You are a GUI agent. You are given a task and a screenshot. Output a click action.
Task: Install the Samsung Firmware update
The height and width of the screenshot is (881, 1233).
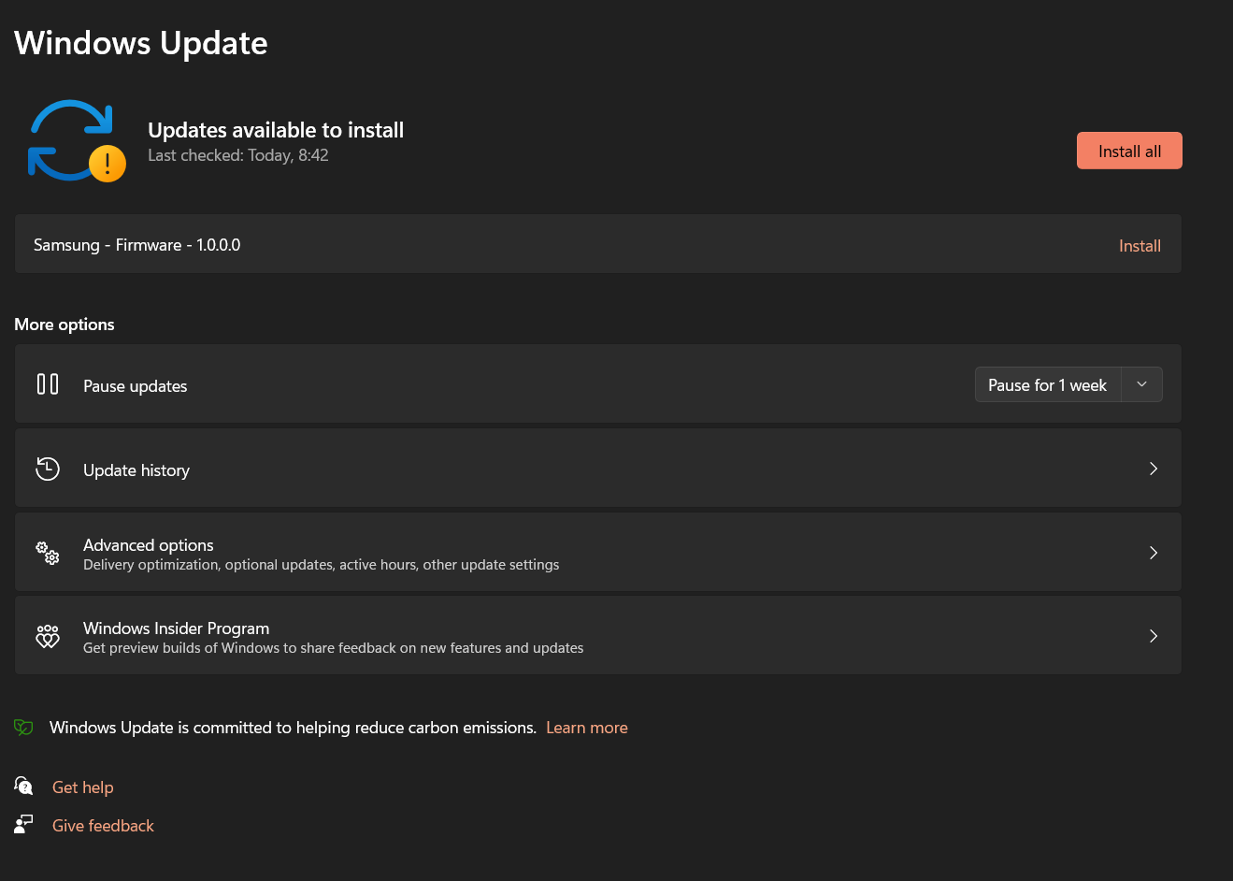1140,246
